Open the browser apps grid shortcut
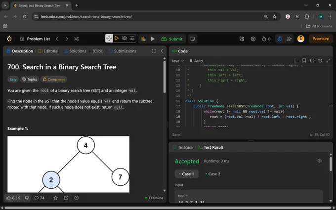This screenshot has height=210, width=336. point(5,26)
